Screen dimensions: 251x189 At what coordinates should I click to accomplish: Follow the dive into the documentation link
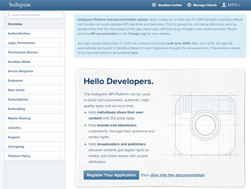177,175
